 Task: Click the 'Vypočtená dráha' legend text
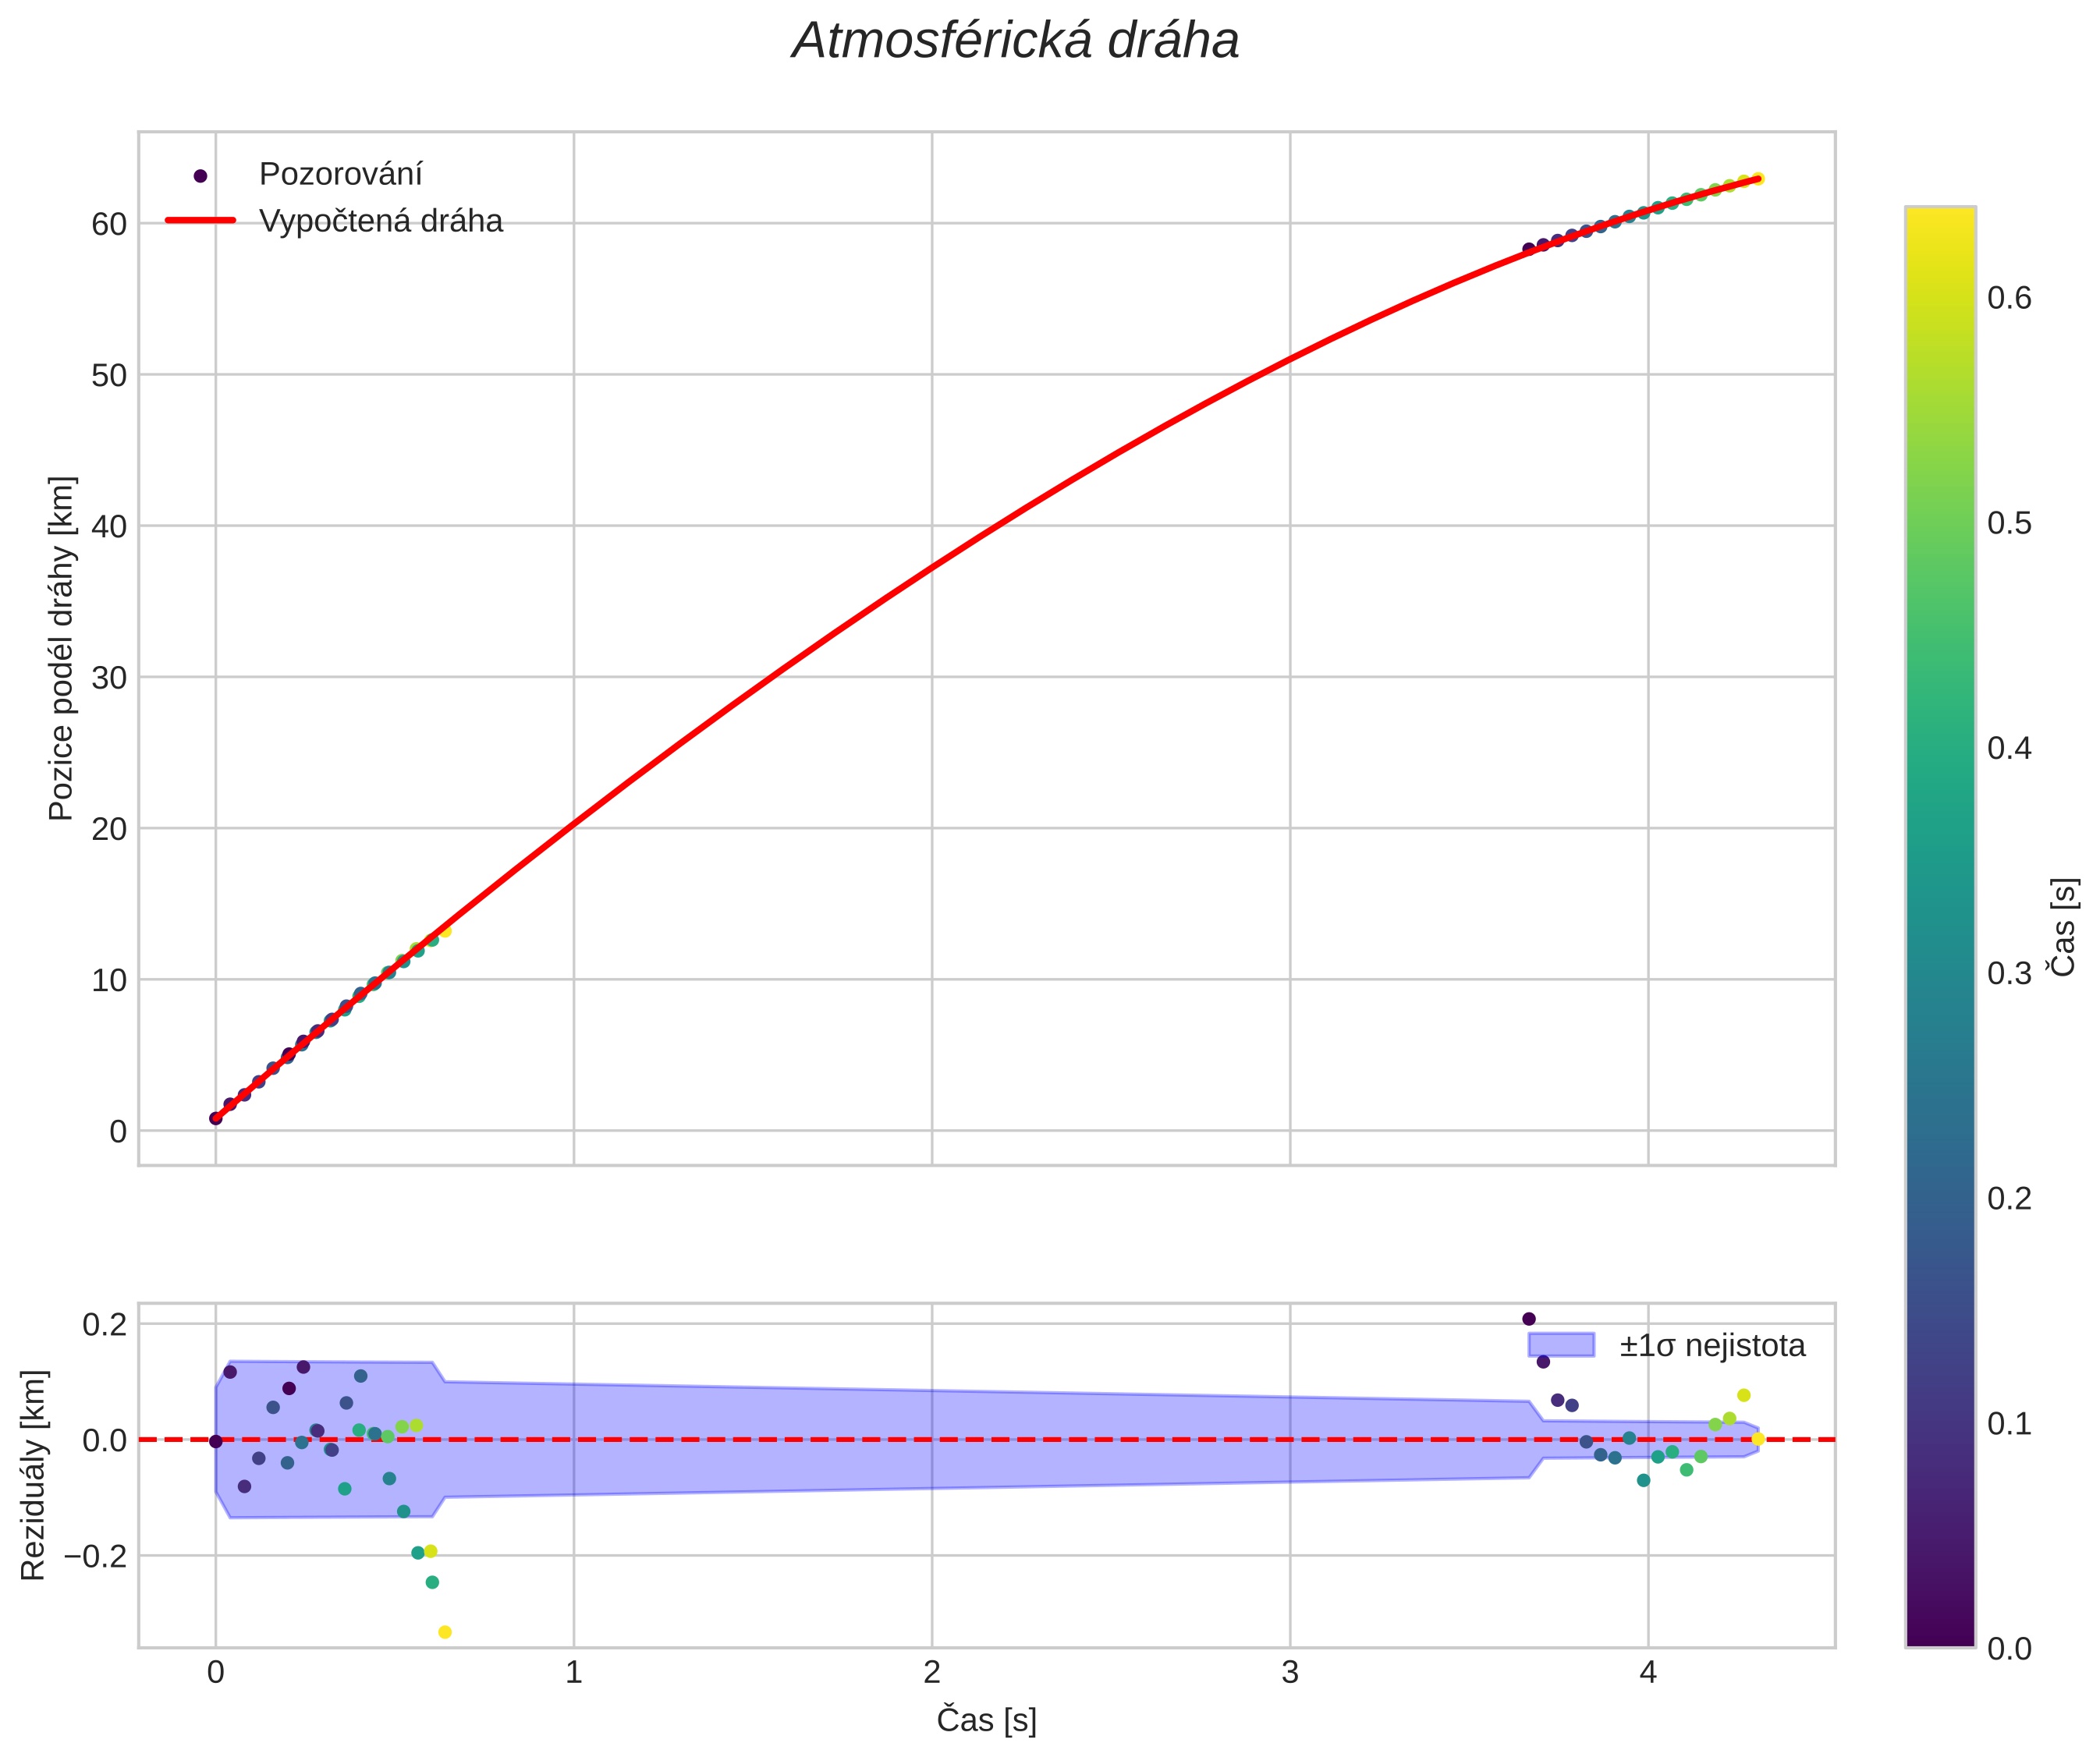point(380,221)
